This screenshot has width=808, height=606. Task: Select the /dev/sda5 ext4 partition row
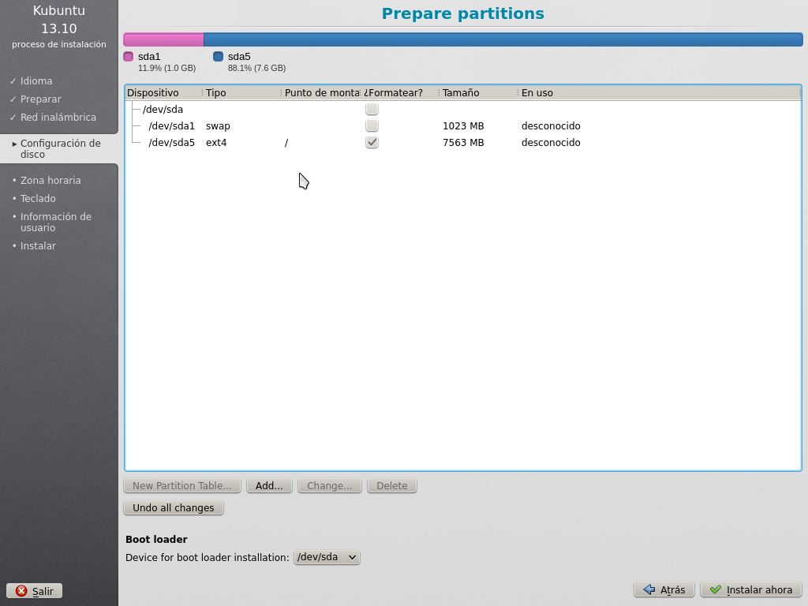coord(172,143)
